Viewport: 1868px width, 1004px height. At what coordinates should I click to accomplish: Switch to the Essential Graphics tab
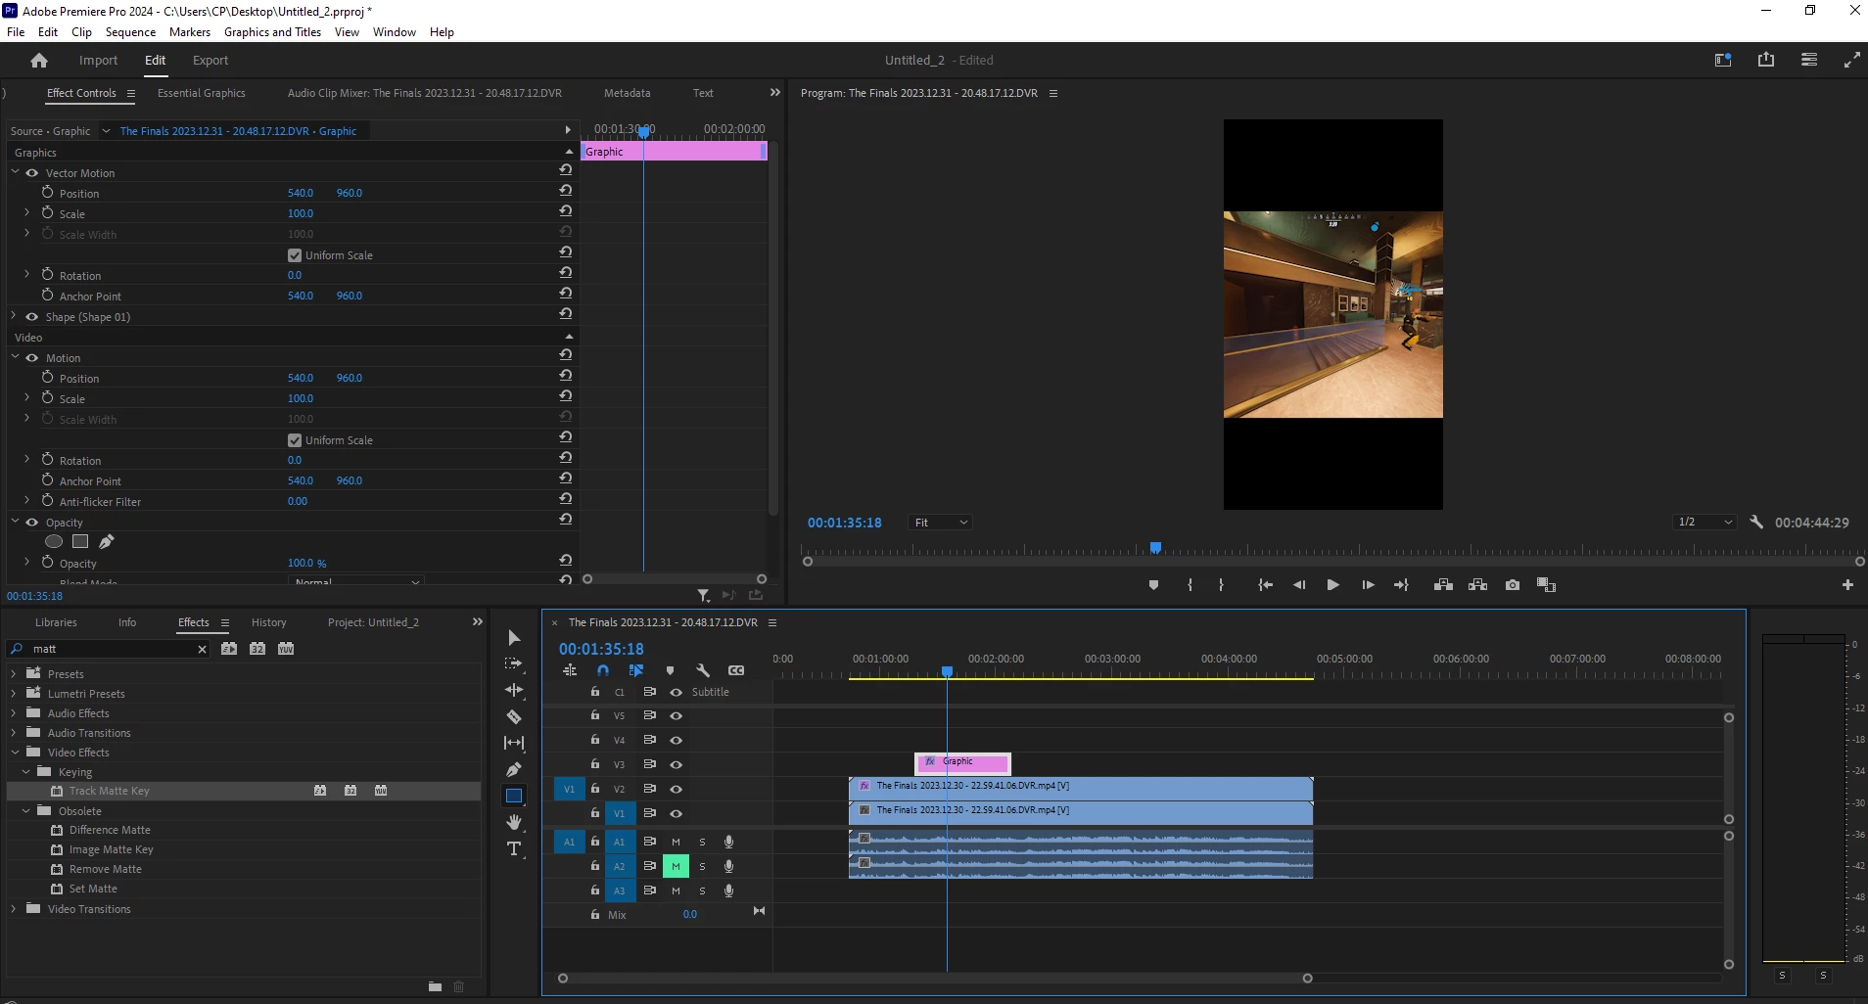[201, 93]
